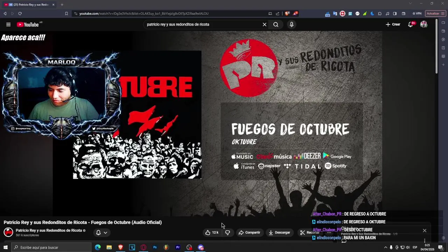Reload the browser page

pyautogui.click(x=20, y=14)
